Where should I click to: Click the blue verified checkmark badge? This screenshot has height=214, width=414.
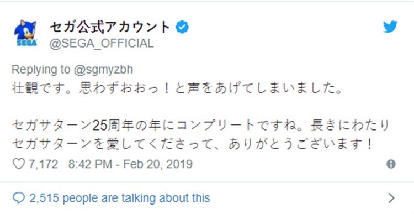click(x=182, y=27)
